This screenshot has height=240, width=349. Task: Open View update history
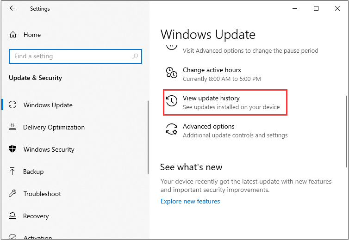(x=211, y=98)
